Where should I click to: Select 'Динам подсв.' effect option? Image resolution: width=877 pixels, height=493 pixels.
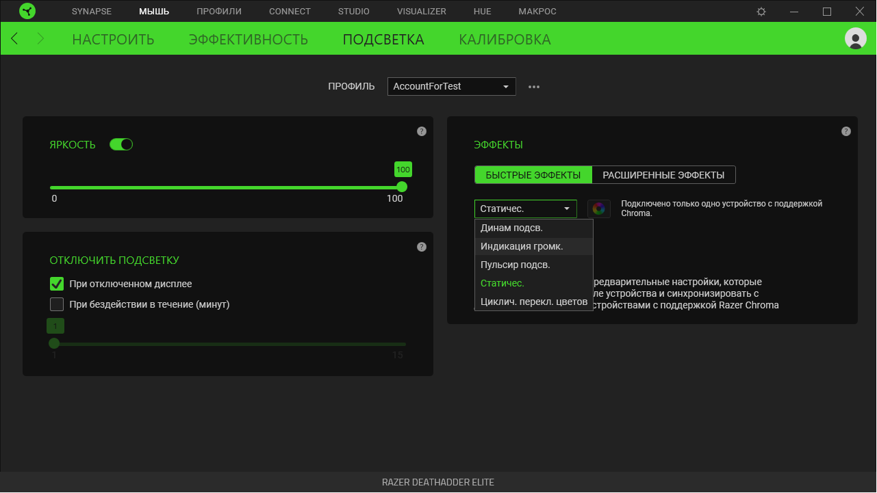pyautogui.click(x=534, y=228)
